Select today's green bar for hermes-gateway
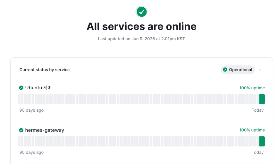 (x=264, y=141)
